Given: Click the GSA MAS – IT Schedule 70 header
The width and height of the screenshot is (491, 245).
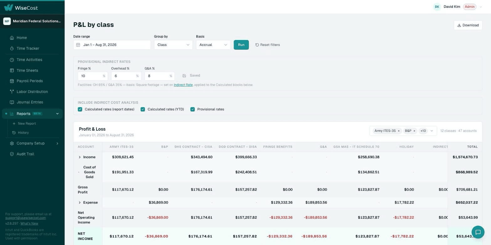Looking at the screenshot, I should point(356,147).
